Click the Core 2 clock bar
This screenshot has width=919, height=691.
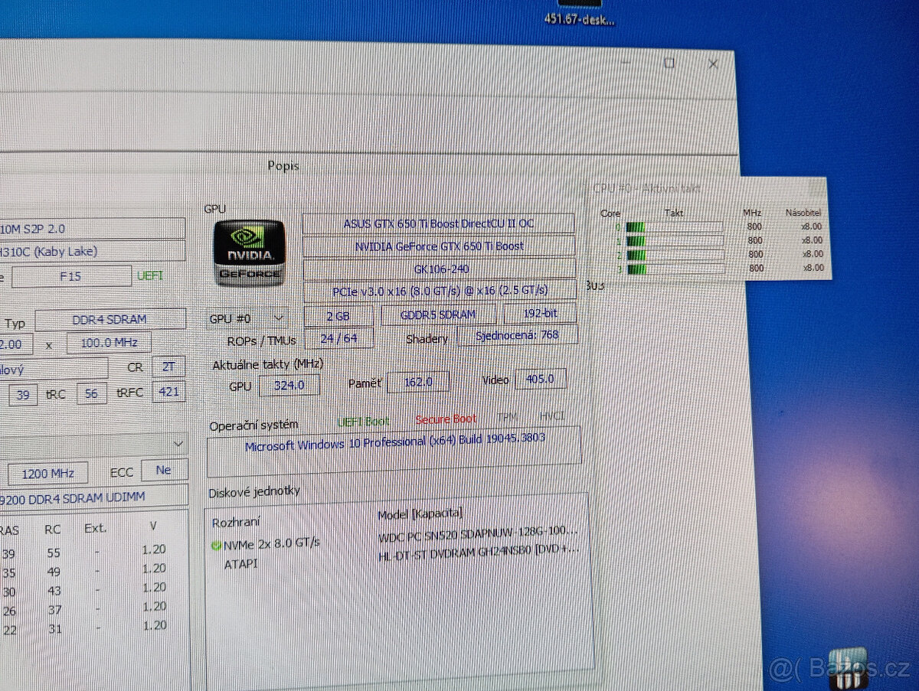pos(675,255)
